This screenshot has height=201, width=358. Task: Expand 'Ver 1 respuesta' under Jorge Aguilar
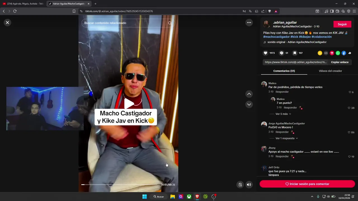pyautogui.click(x=287, y=138)
